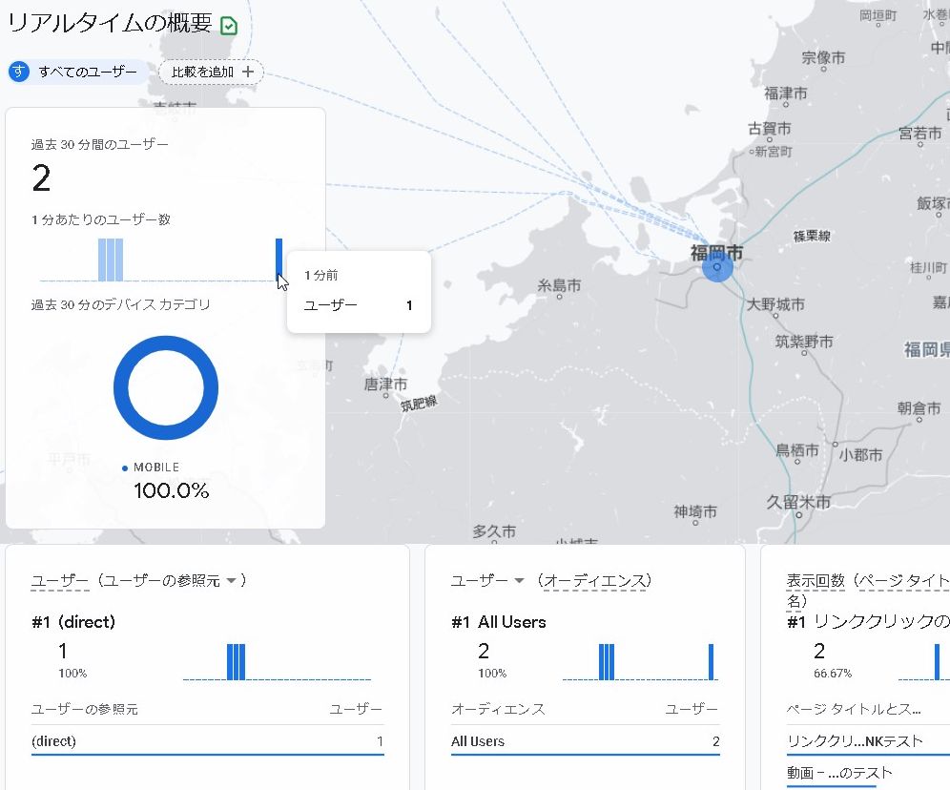This screenshot has width=950, height=790.
Task: Open the ユーザーの参照元 dimension dropdown
Action: [x=231, y=580]
